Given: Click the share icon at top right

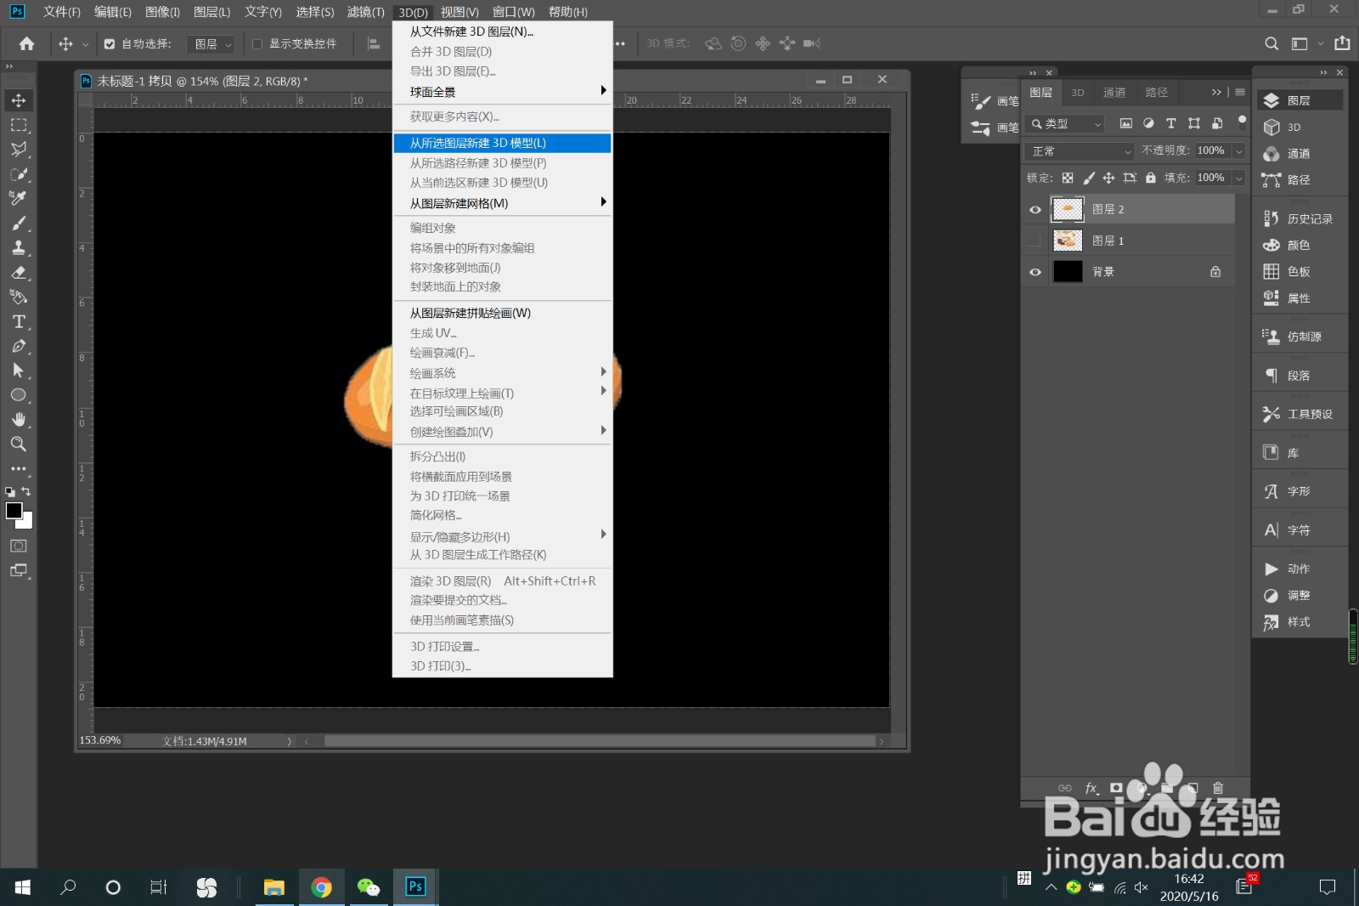Looking at the screenshot, I should point(1342,43).
